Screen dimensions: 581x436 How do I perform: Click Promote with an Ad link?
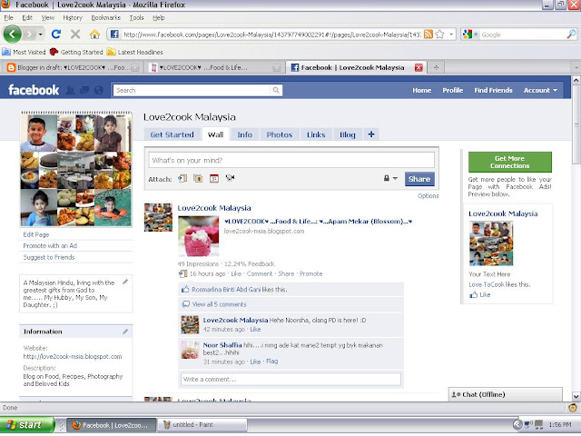tap(50, 246)
